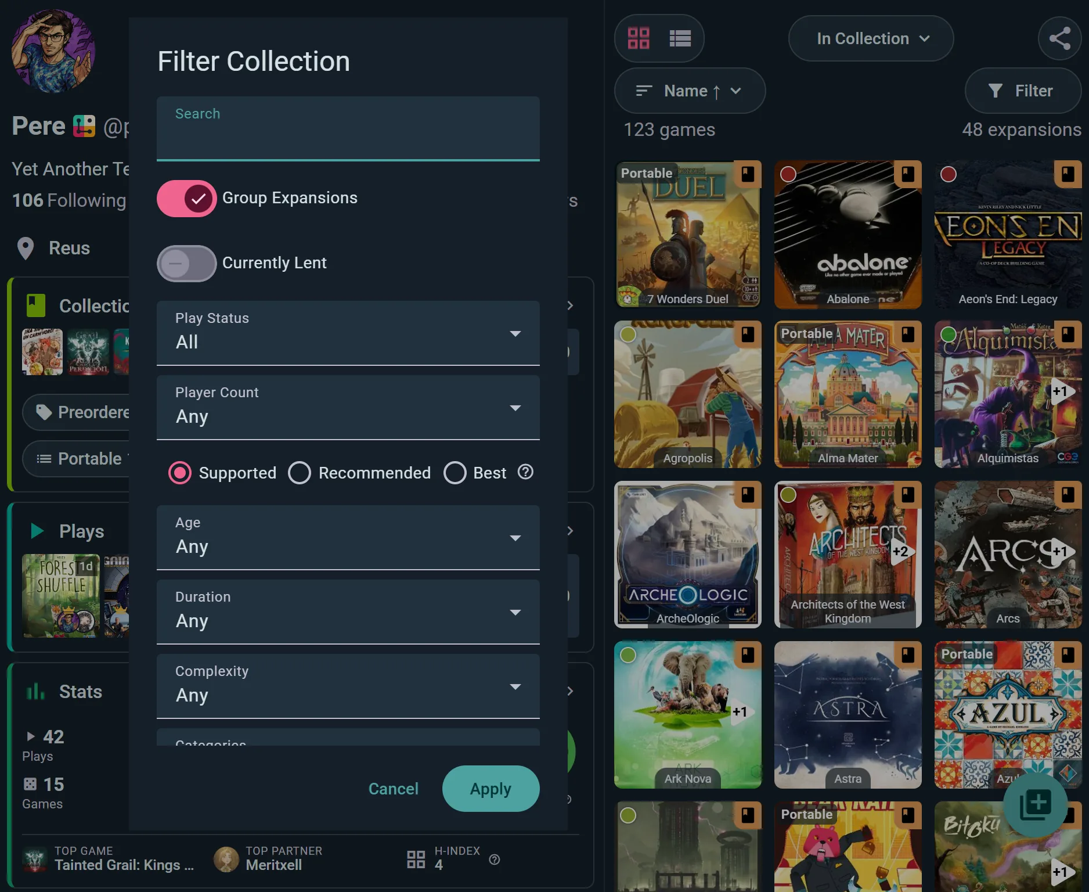This screenshot has height=892, width=1089.
Task: Select the Supported radio button
Action: click(x=180, y=473)
